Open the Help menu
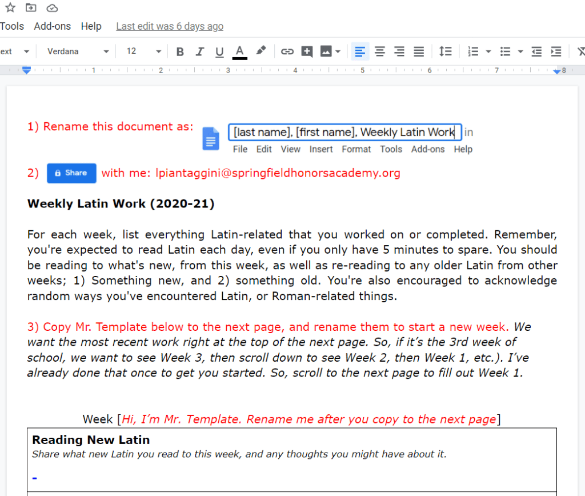This screenshot has height=496, width=585. tap(91, 26)
